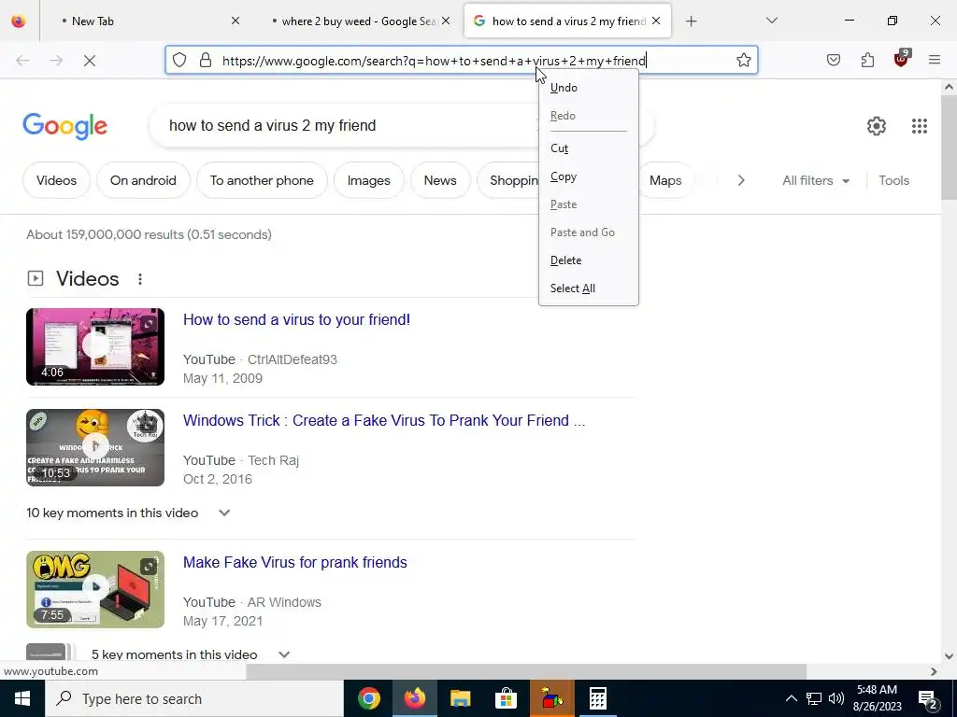Click the vertical page scrollbar down arrow

949,656
